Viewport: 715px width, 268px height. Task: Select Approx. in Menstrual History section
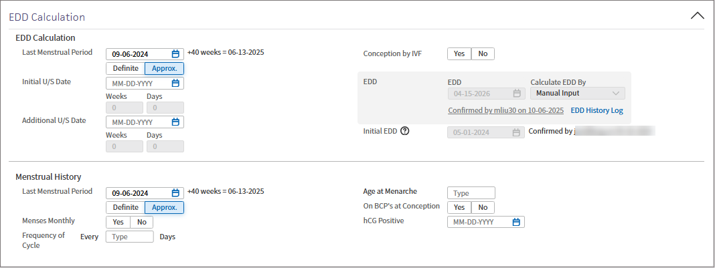coord(164,207)
